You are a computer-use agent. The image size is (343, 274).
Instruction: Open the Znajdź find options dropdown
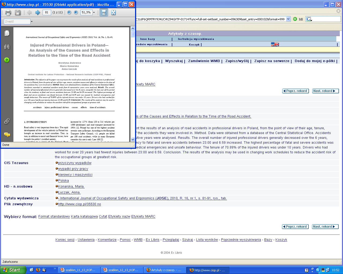[x=32, y=21]
